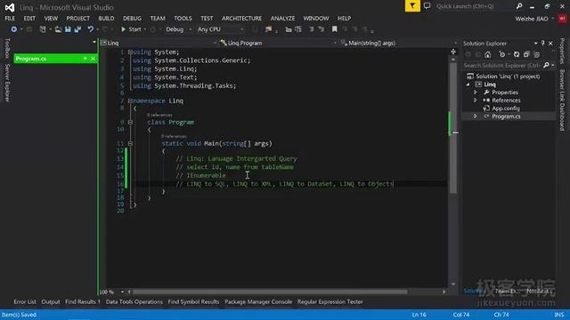Expand the Program.cs node in Solution Explorer

(476, 116)
